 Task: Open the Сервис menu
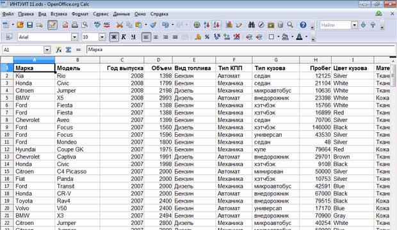click(x=101, y=14)
